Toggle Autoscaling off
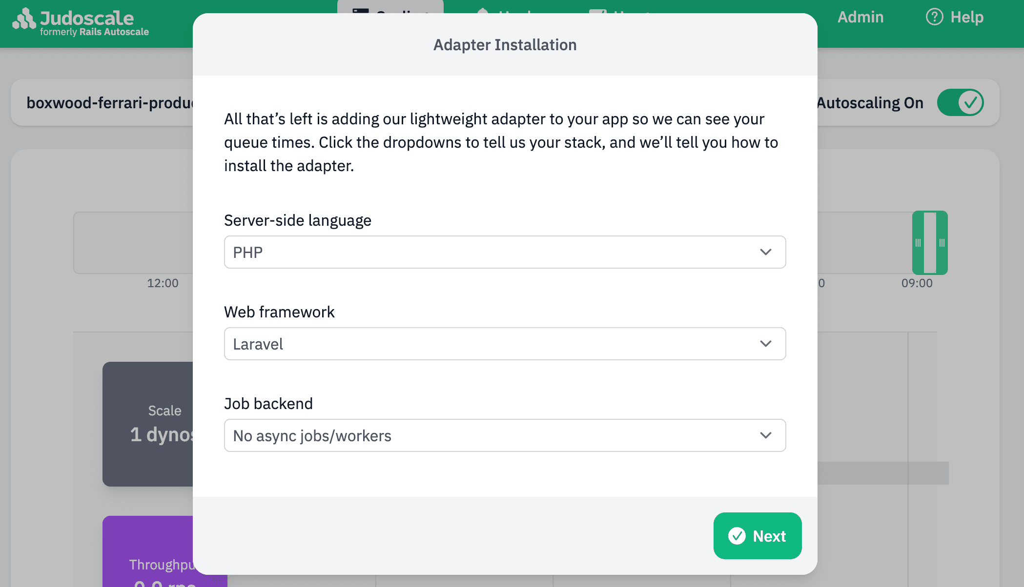Screen dimensions: 1024x587 click(961, 102)
